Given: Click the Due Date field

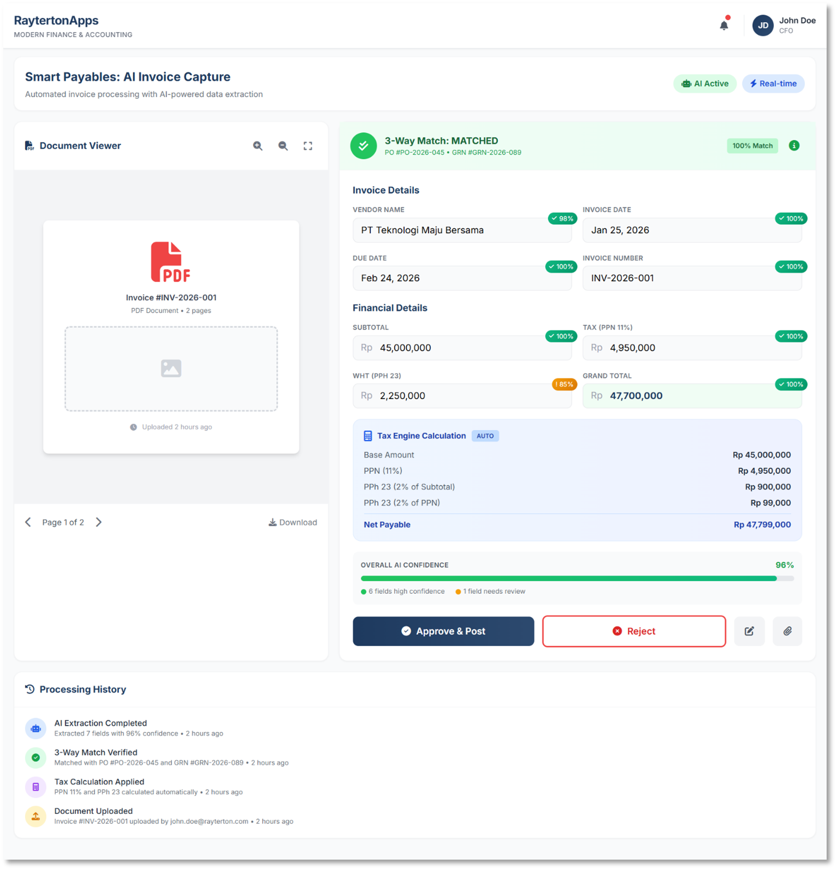Looking at the screenshot, I should [x=462, y=278].
